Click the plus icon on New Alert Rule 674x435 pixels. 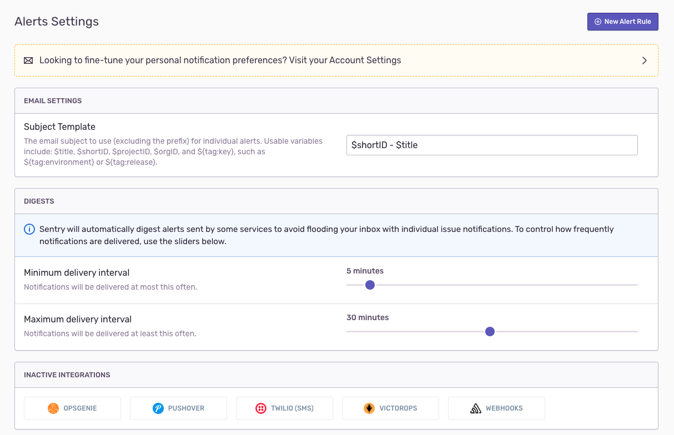point(598,22)
